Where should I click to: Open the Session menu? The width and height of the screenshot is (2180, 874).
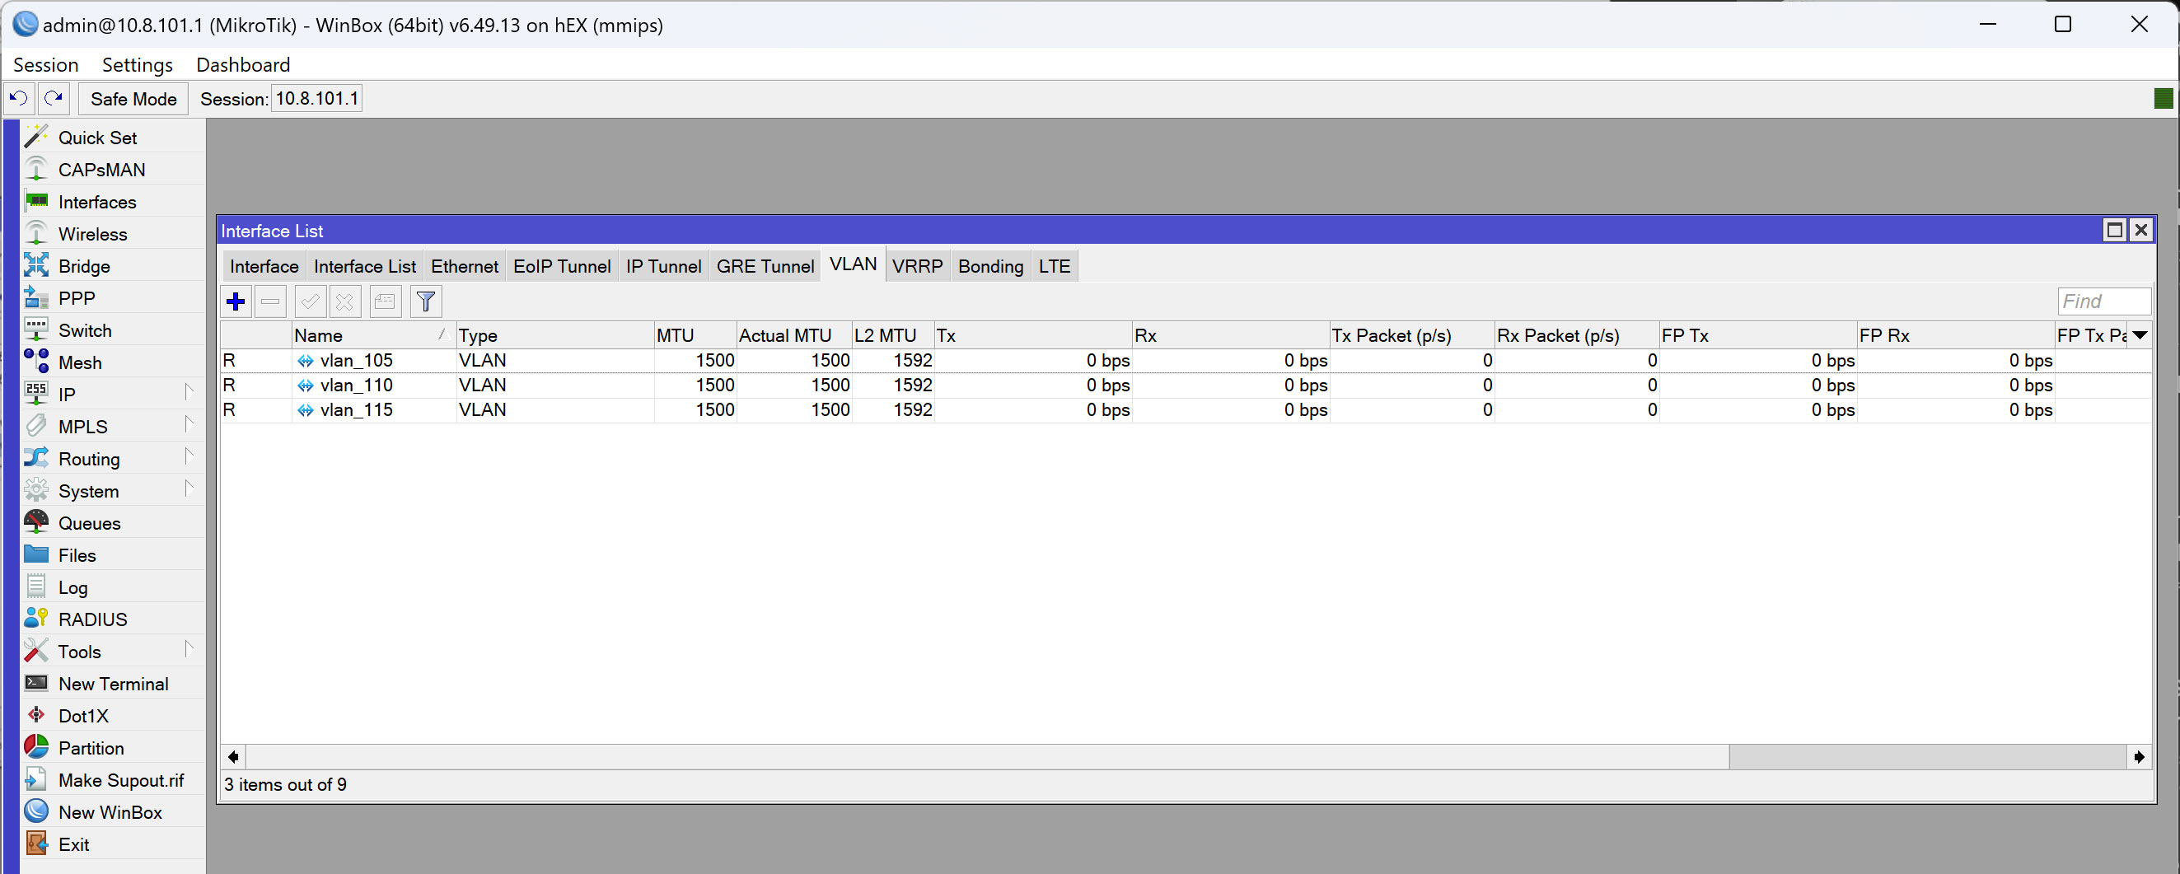[x=45, y=64]
